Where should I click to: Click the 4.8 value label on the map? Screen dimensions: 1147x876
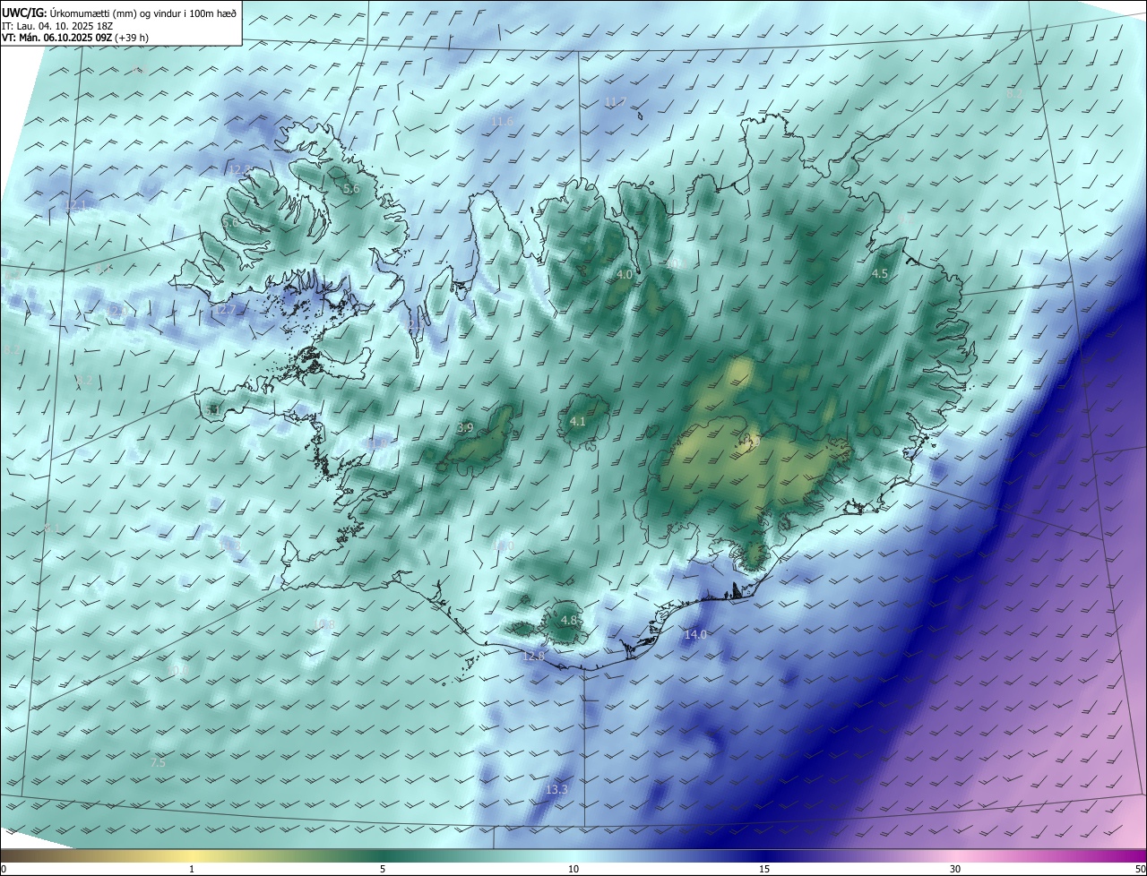[569, 620]
